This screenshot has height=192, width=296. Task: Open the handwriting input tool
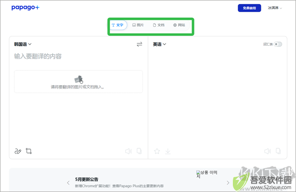tap(18, 151)
